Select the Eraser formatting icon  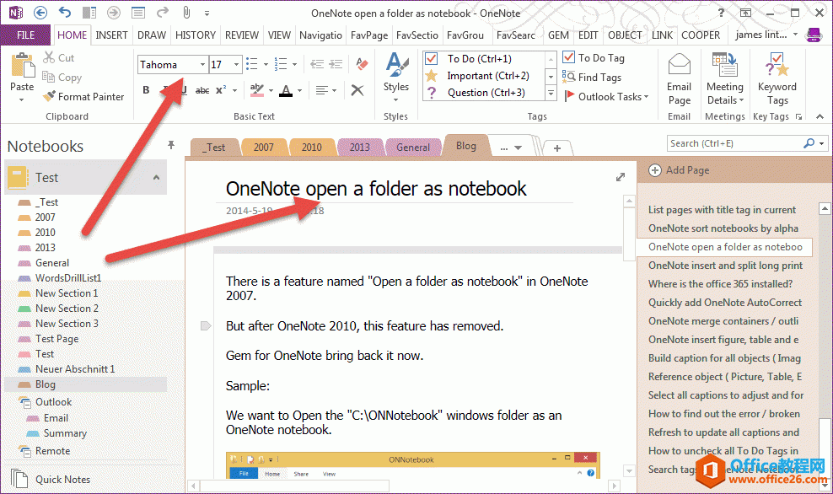[362, 65]
